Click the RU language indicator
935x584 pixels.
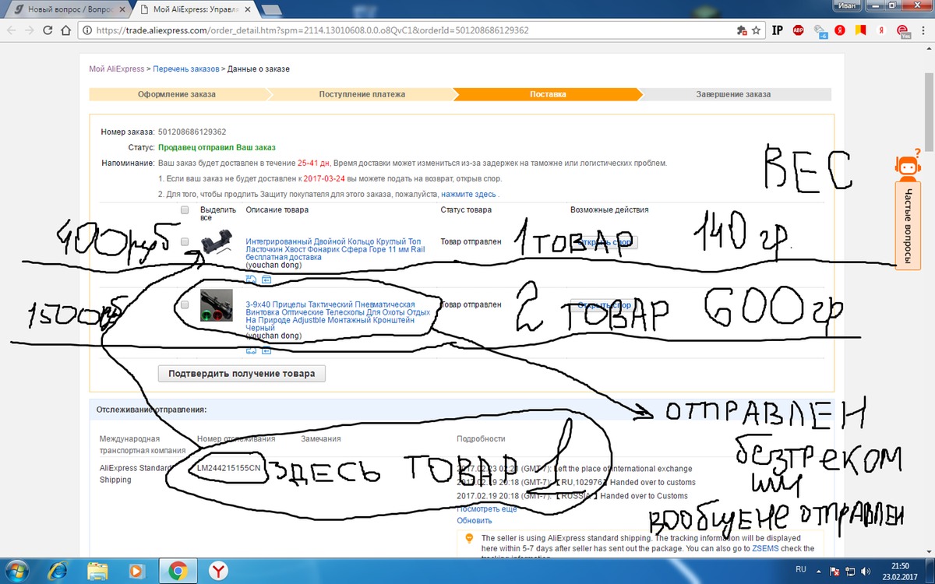tap(801, 571)
